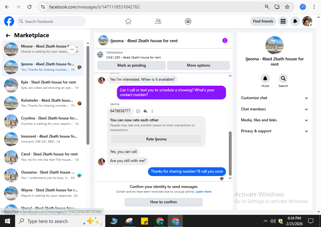
Task: Open the notifications bell in the Facebook header
Action: (x=295, y=21)
